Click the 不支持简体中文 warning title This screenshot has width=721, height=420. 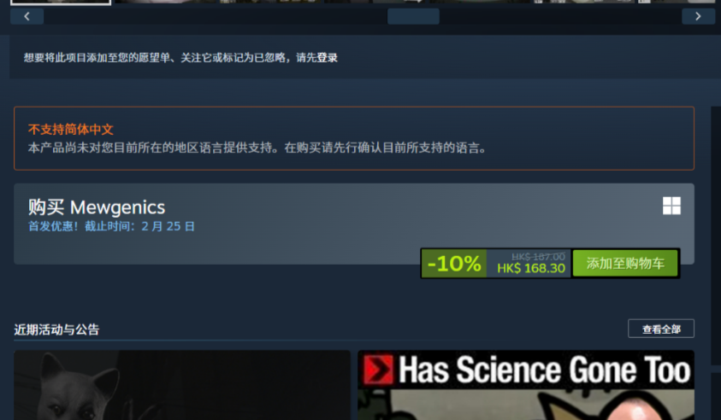(70, 130)
